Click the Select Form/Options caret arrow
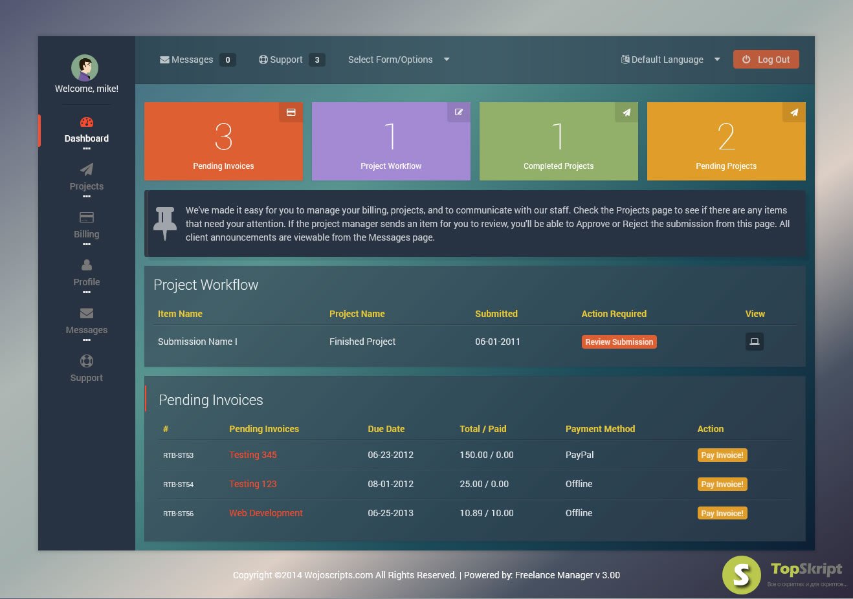The height and width of the screenshot is (599, 853). 447,60
